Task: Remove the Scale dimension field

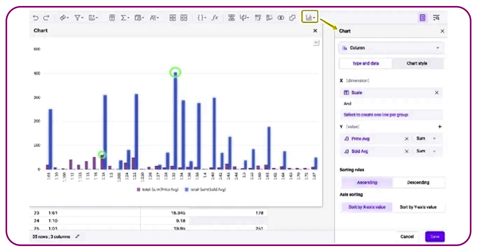Action: [437, 93]
